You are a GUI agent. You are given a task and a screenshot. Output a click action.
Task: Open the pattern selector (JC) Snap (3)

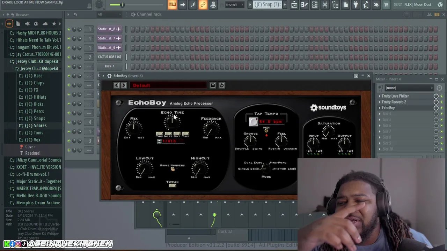point(268,5)
